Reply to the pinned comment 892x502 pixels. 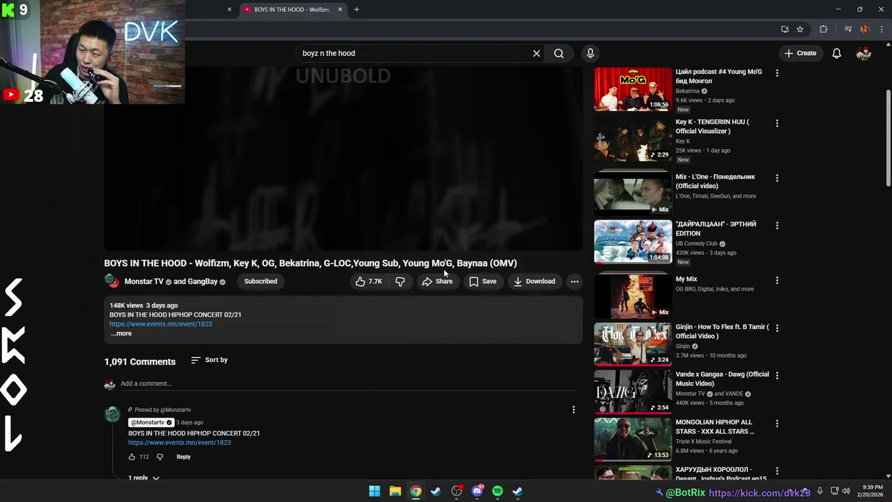click(183, 457)
